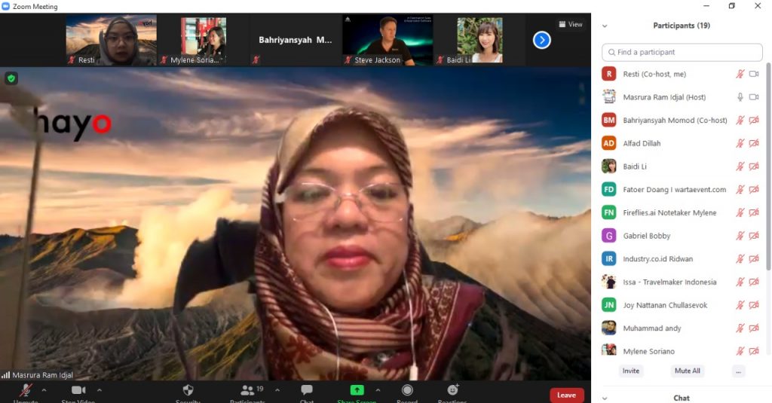772x403 pixels.
Task: Click the R avatar for Resti
Action: tap(609, 74)
